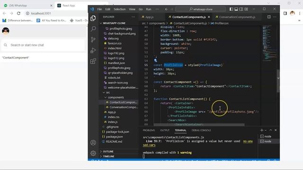Close the terminal panel
The width and height of the screenshot is (303, 170).
click(276, 130)
